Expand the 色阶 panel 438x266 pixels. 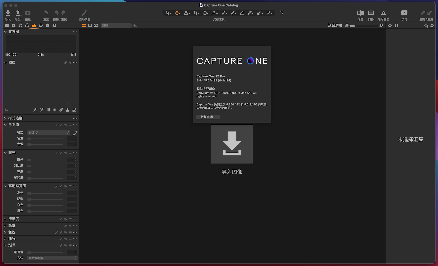point(5,232)
